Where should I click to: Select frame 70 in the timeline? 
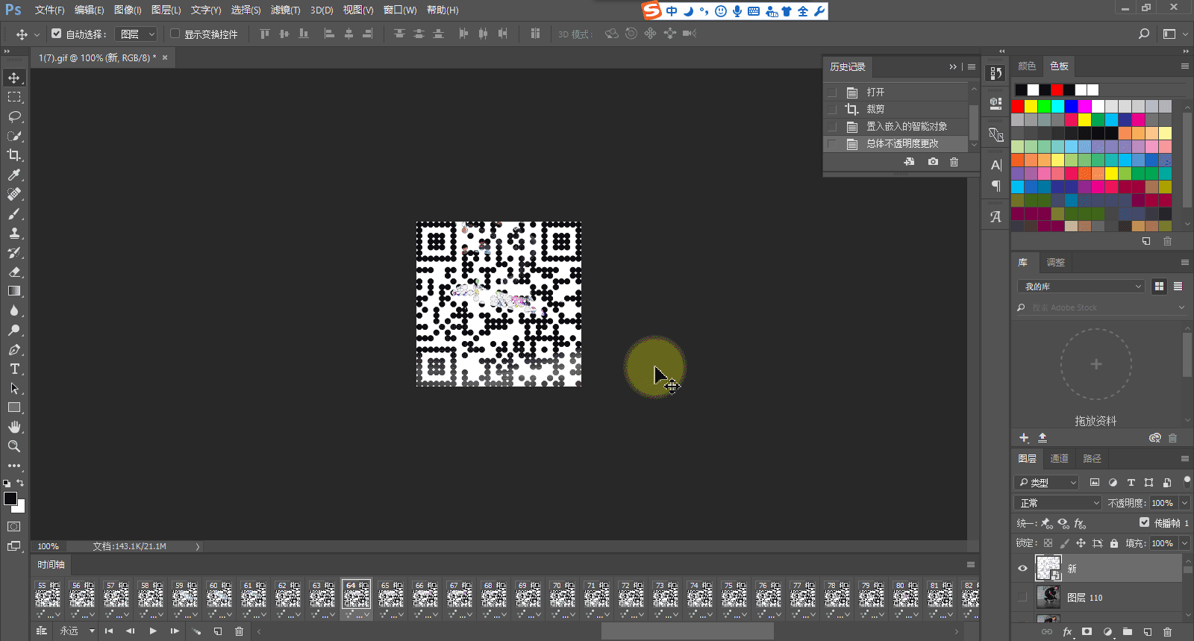coord(562,598)
